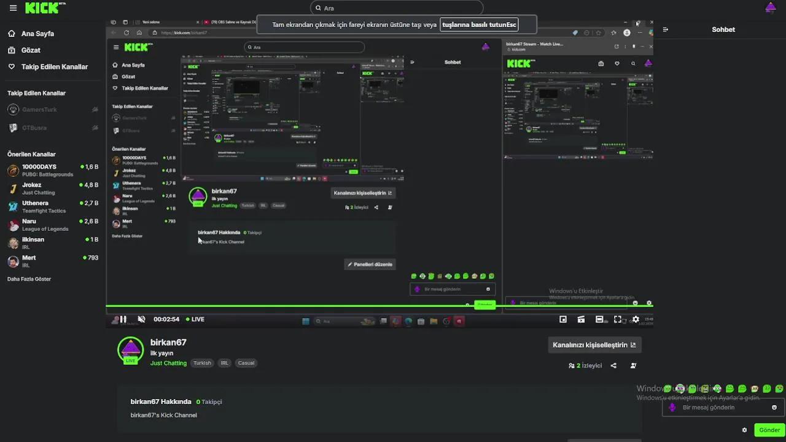The width and height of the screenshot is (786, 442).
Task: Open the emoji picker in chat input
Action: coord(774,408)
